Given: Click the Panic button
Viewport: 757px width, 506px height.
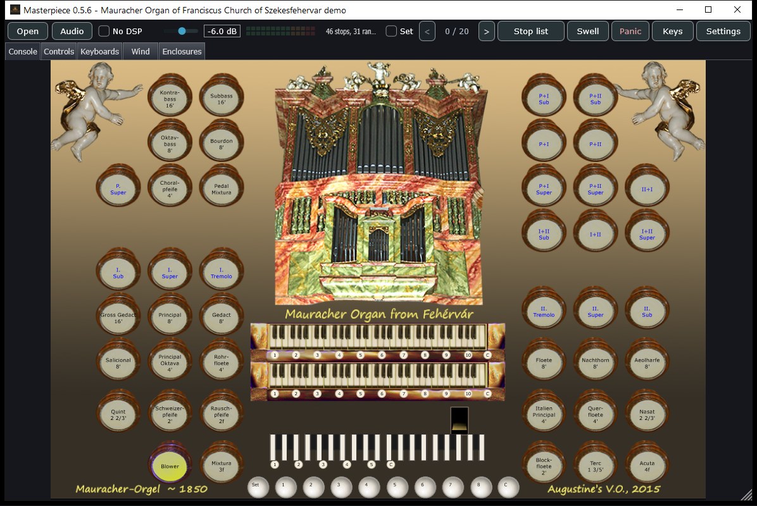Looking at the screenshot, I should tap(630, 32).
